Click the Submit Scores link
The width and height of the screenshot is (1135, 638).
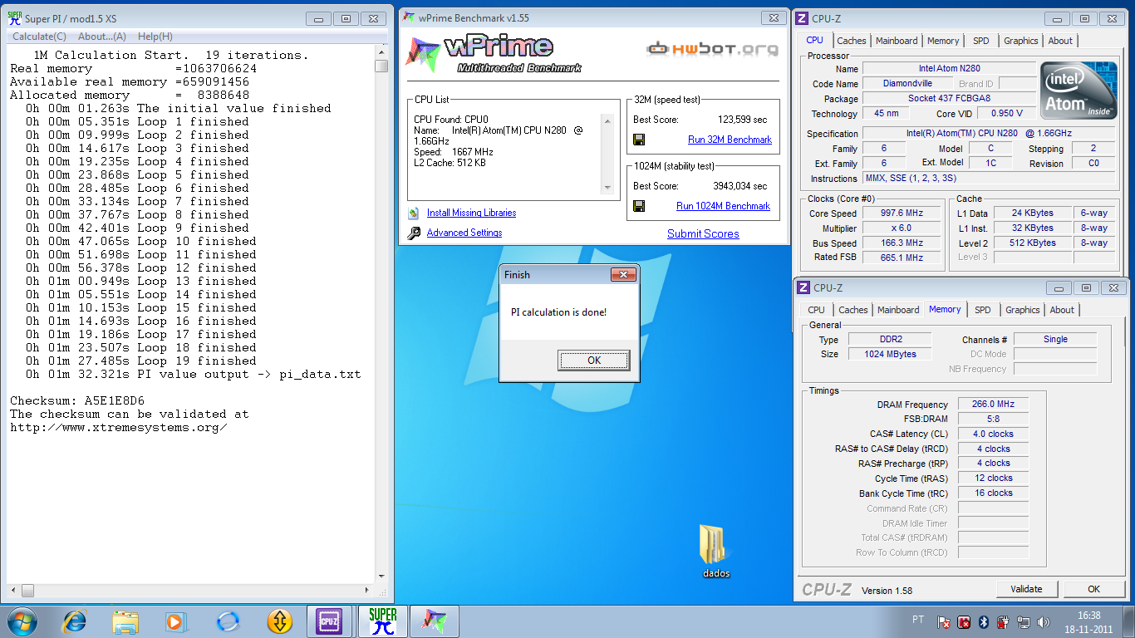pyautogui.click(x=703, y=233)
